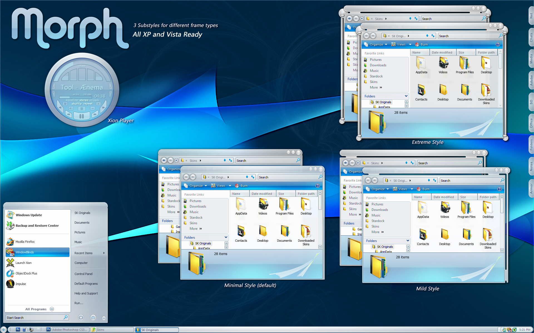Image resolution: width=534 pixels, height=333 pixels.
Task: Toggle the equalizer label in Xion
Action: (x=72, y=100)
